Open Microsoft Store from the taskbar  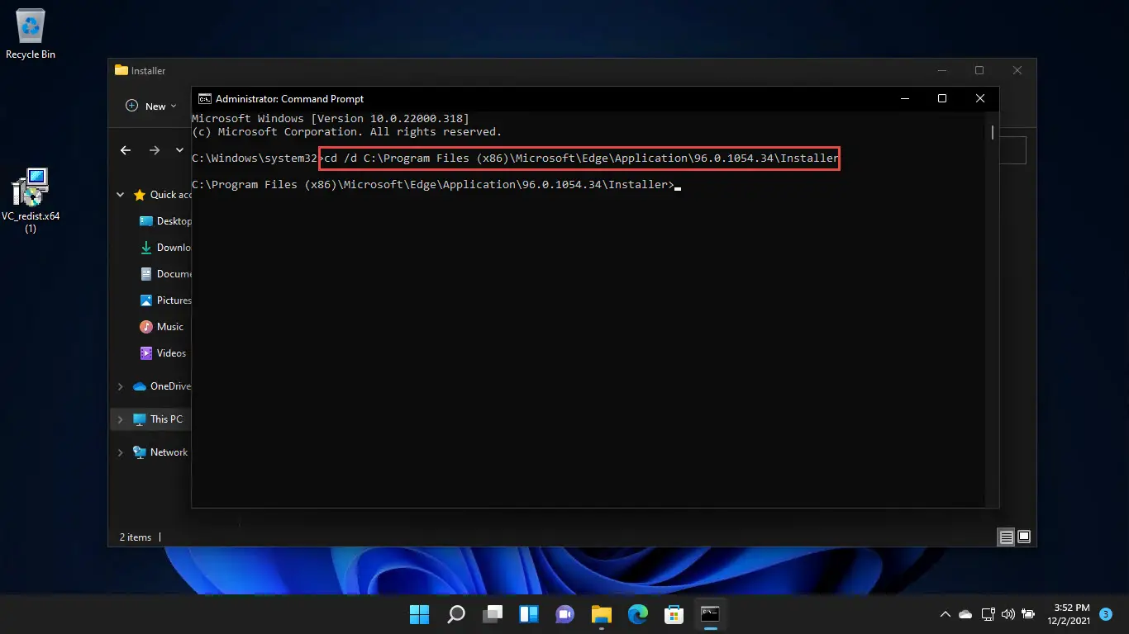coord(674,614)
